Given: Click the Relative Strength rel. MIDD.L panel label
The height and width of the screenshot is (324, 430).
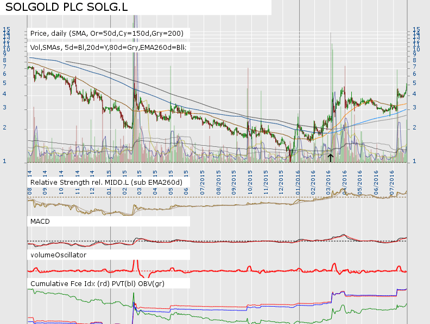Looking at the screenshot, I should click(x=106, y=182).
